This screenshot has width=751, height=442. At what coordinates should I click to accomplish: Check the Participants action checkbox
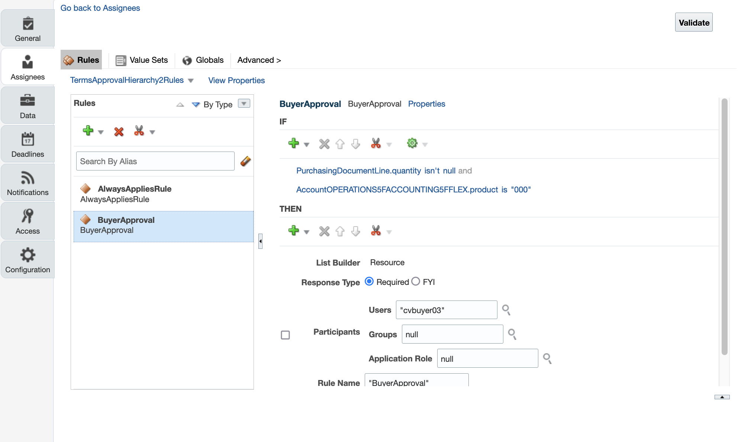tap(285, 335)
